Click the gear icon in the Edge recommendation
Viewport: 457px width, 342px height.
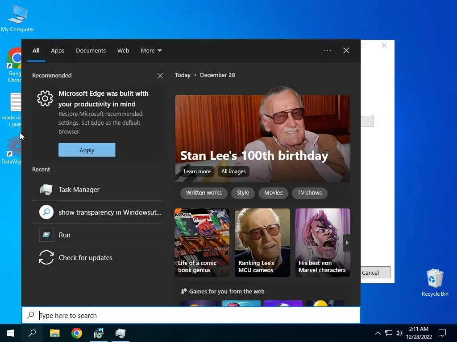[45, 98]
